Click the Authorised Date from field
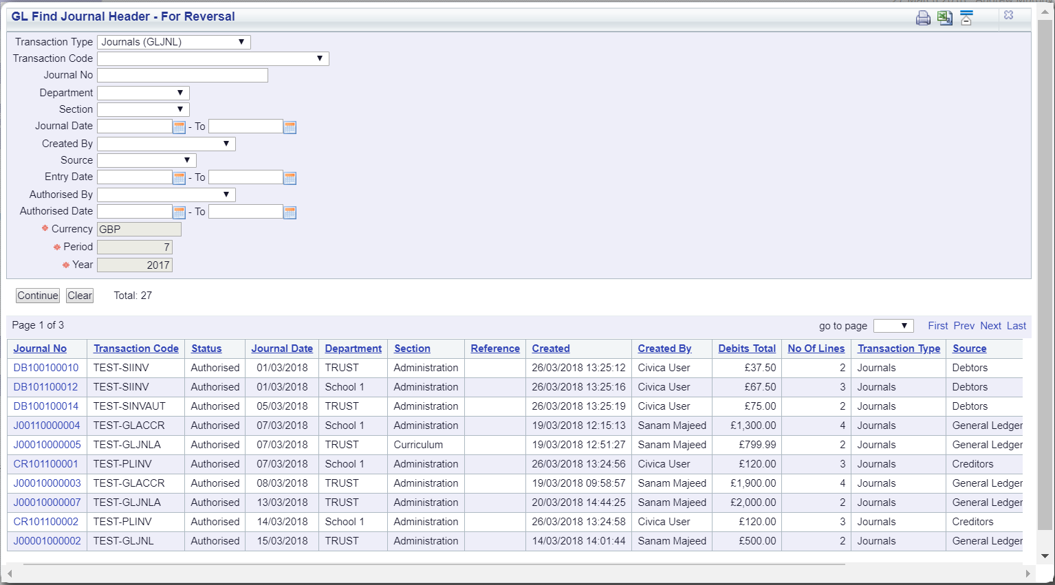This screenshot has width=1055, height=585. (x=135, y=212)
